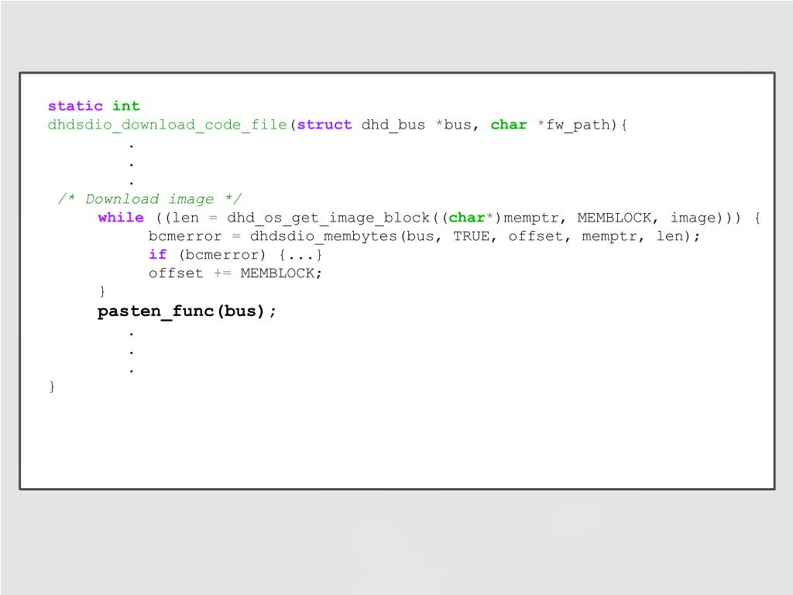Click 'image' argument in while condition
Screen dimensions: 793x595
click(693, 218)
